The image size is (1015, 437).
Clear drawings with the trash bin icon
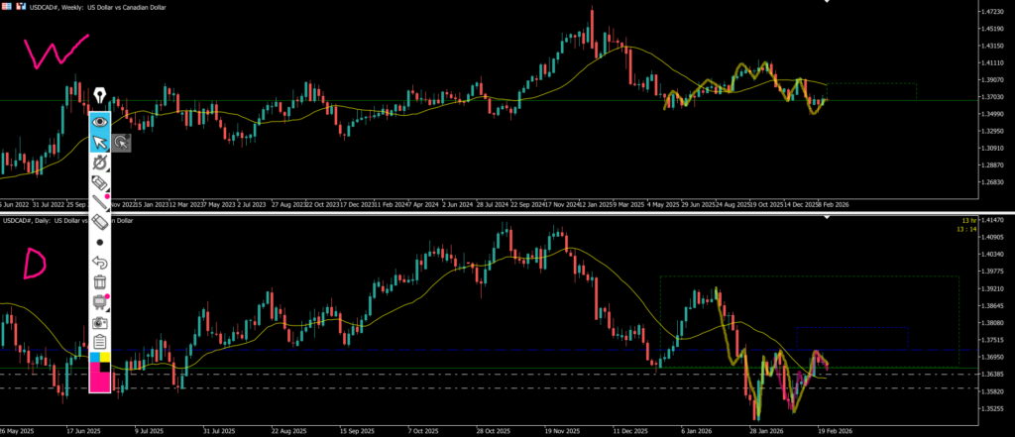click(x=99, y=281)
